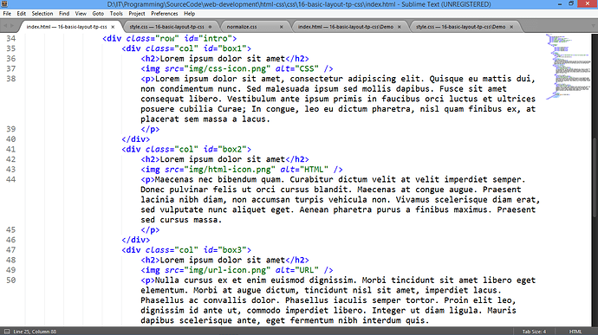Select the active index.html 16-basic-layout-tp-css tab
Screen dimensions: 598x335
[67, 27]
